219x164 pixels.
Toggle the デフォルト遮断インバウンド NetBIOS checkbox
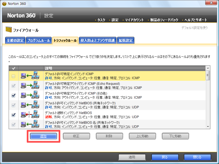[x=14, y=115]
